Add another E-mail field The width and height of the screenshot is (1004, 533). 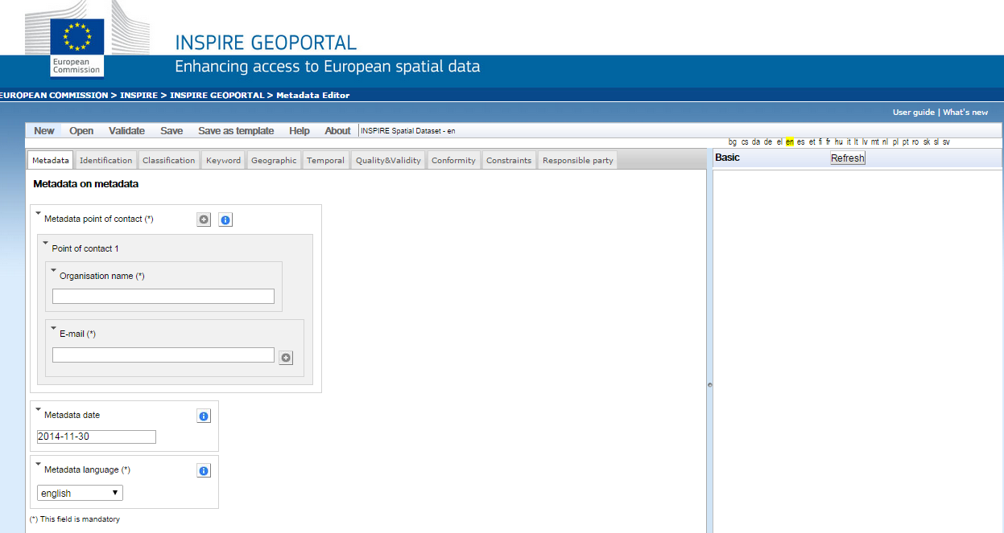286,358
